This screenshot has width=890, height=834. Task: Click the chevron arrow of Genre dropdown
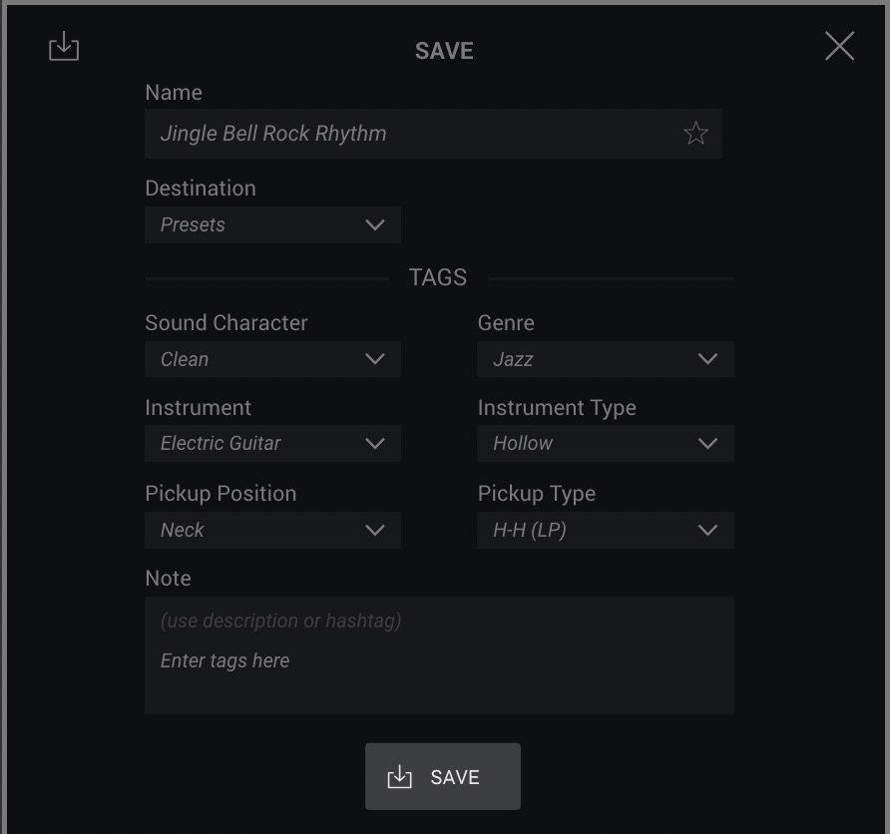(x=707, y=359)
